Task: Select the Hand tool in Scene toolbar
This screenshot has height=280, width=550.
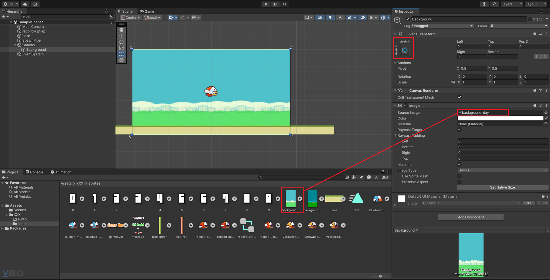Action: (121, 30)
